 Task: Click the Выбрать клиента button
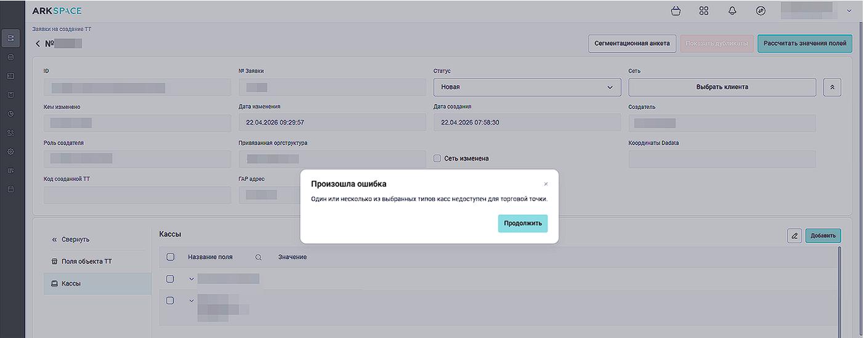pos(722,87)
